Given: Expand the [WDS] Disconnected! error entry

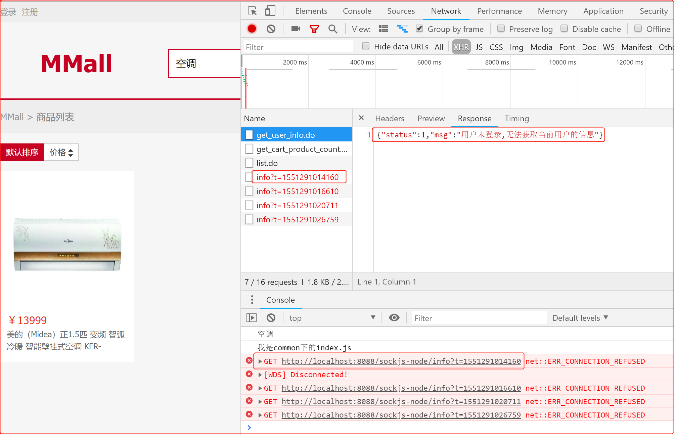Looking at the screenshot, I should (x=260, y=375).
